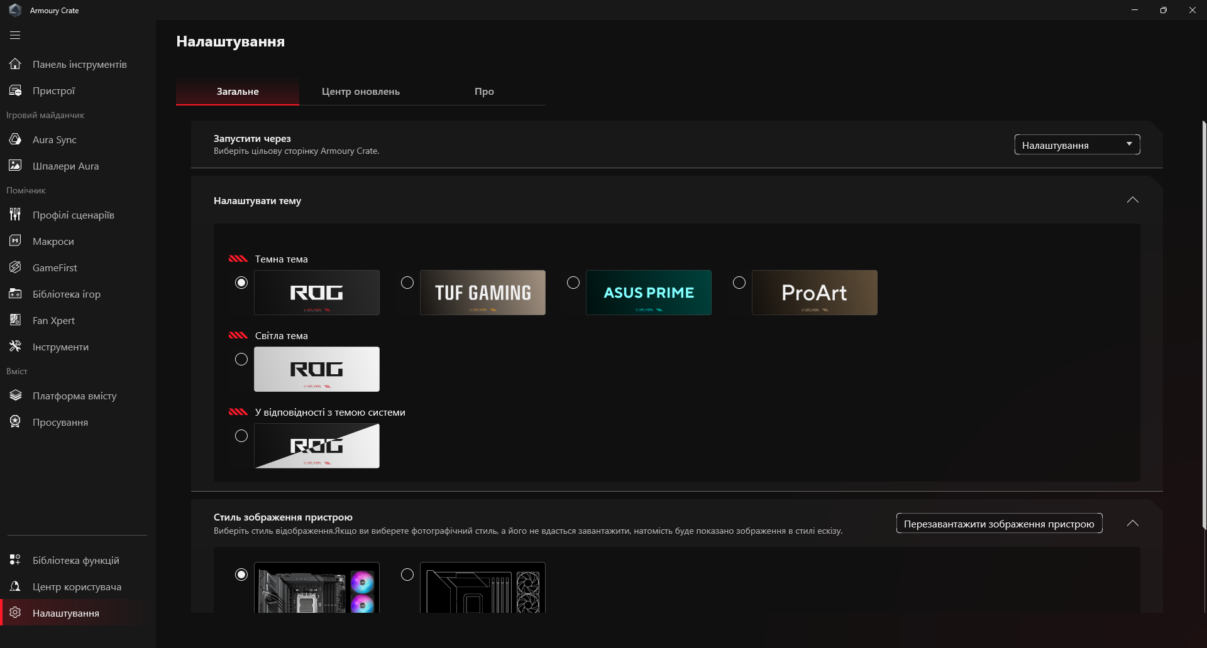Click the ASUS PRIME theme thumbnail
1207x648 pixels.
[649, 293]
